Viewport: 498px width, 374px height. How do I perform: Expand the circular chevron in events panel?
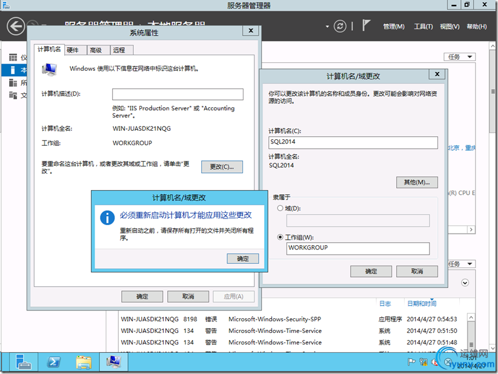(465, 283)
